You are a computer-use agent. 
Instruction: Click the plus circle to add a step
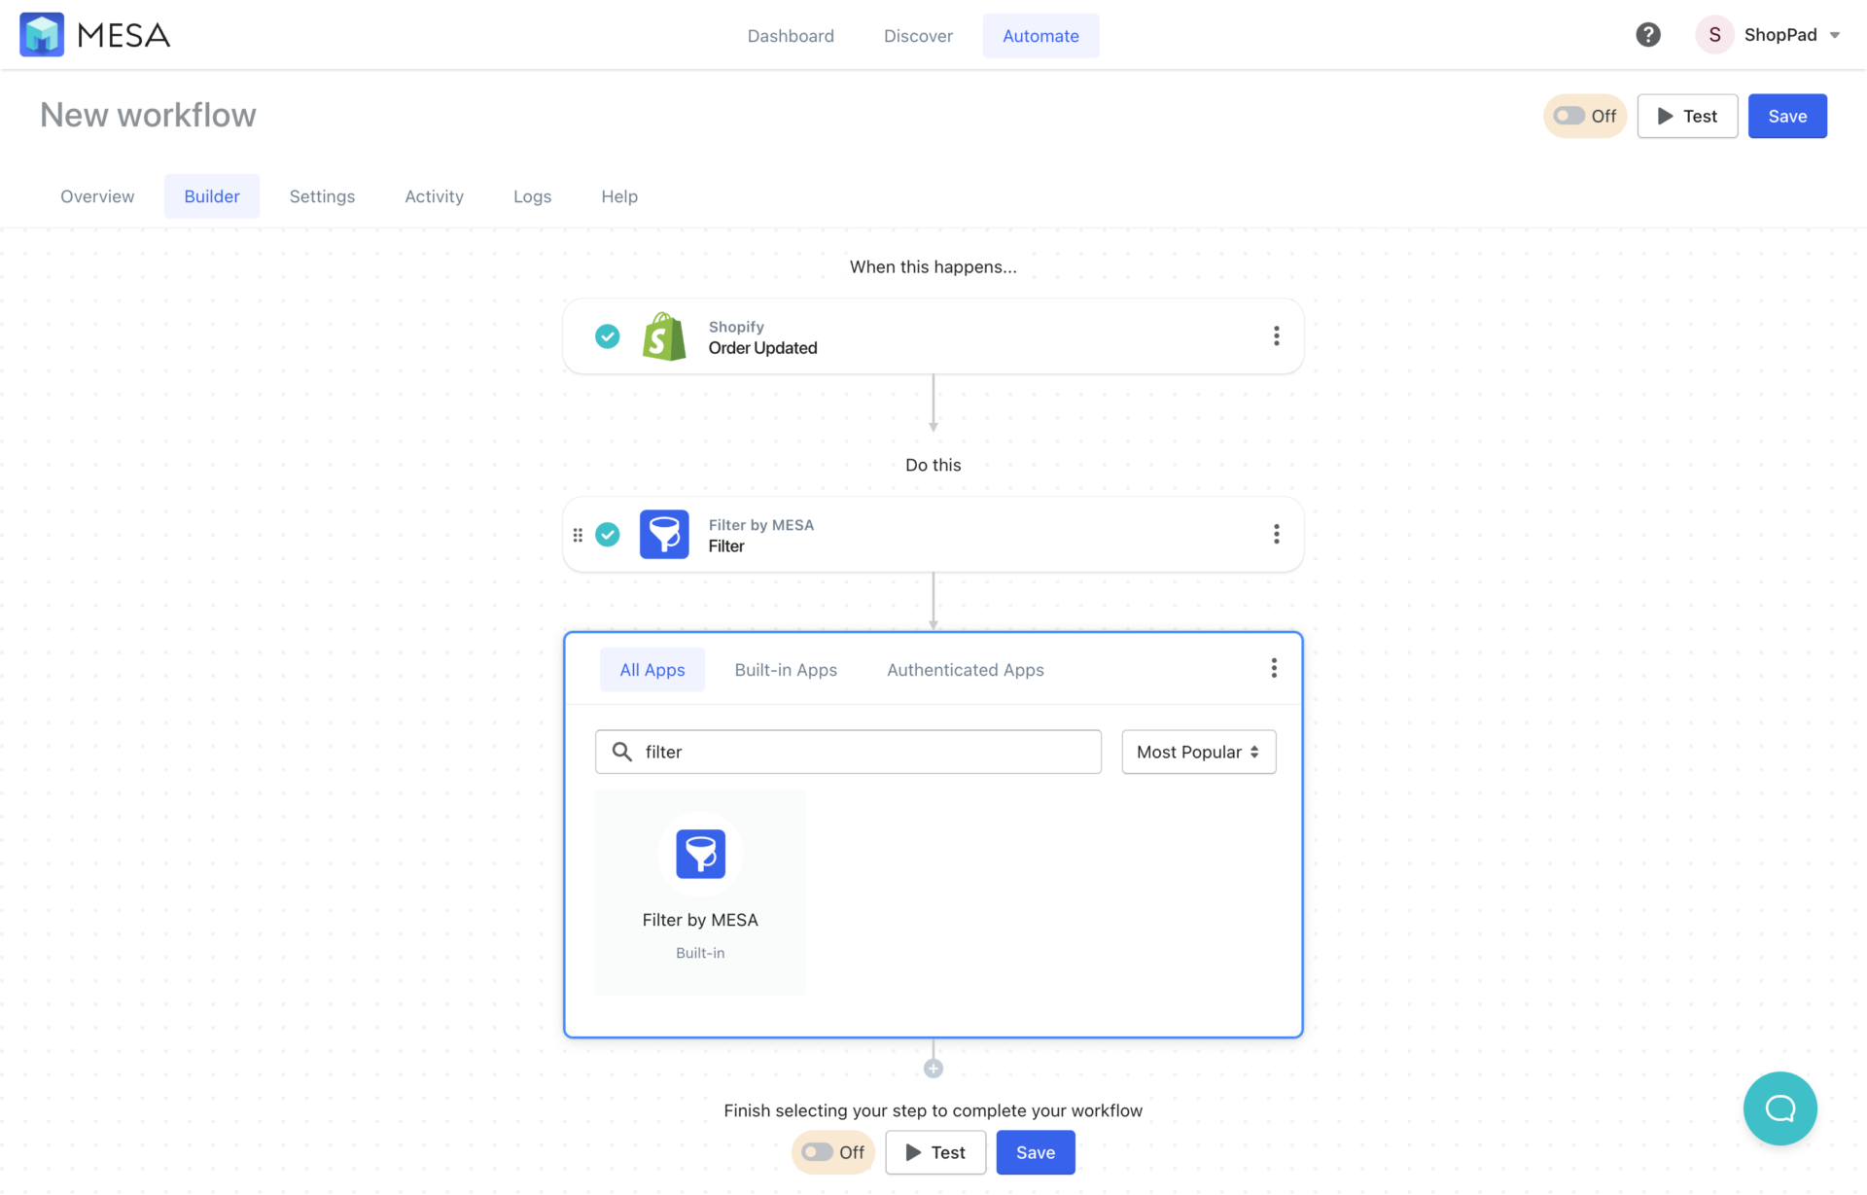pyautogui.click(x=933, y=1067)
